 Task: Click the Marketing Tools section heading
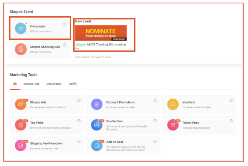tap(23, 74)
